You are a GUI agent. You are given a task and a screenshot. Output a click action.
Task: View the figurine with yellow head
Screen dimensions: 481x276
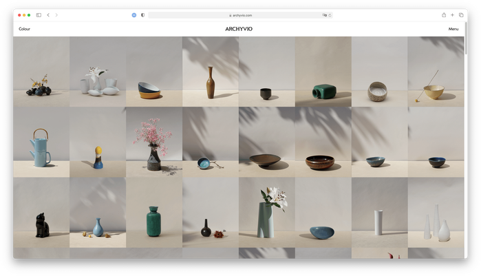coord(98,142)
